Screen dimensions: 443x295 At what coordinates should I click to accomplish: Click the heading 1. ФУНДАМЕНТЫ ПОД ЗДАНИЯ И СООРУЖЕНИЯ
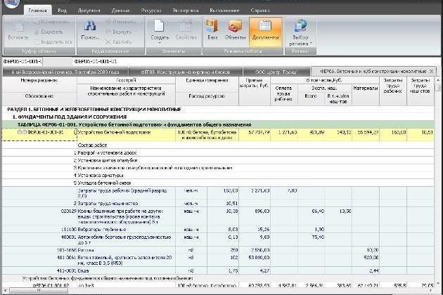coord(70,117)
